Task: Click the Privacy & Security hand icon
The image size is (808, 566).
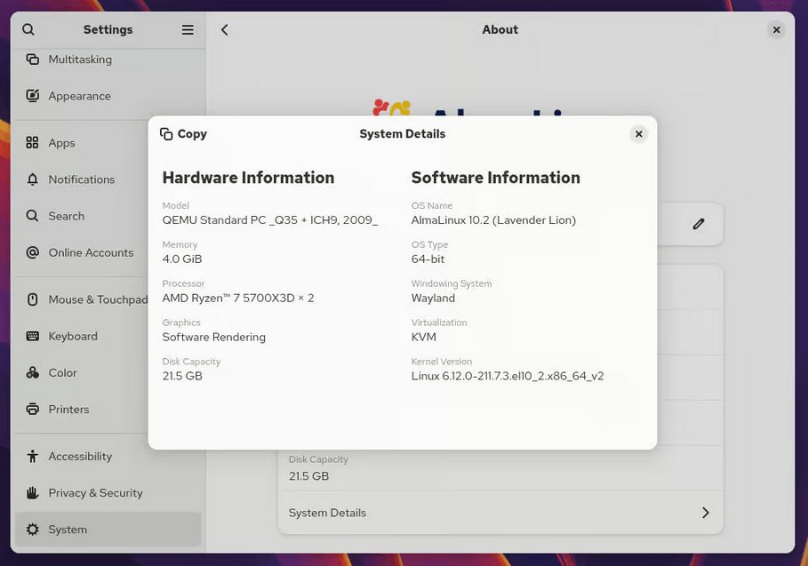Action: pos(33,492)
